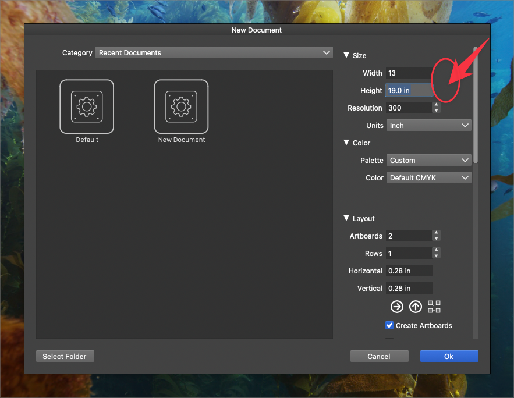Open the Color dropdown showing Default CMYK
The width and height of the screenshot is (514, 398).
pyautogui.click(x=428, y=178)
